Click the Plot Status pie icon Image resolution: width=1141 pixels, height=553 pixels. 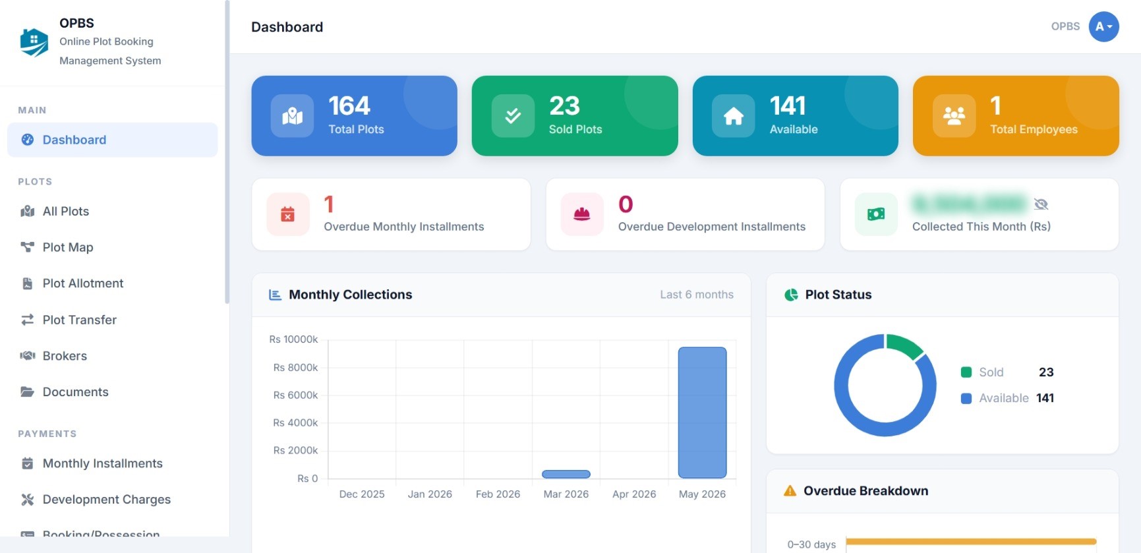pyautogui.click(x=791, y=295)
